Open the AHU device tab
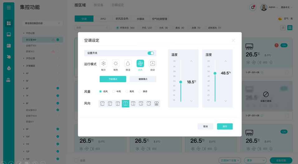The height and width of the screenshot is (164, 298). pyautogui.click(x=103, y=19)
